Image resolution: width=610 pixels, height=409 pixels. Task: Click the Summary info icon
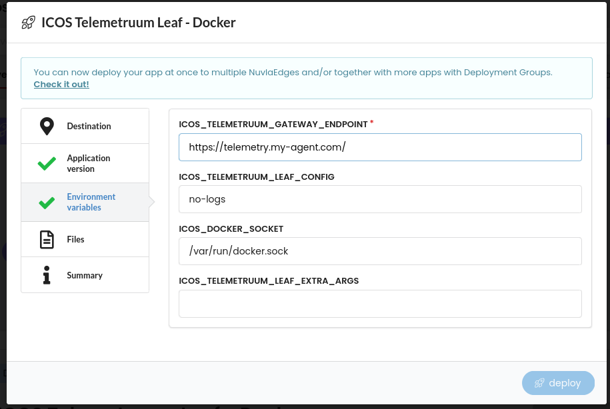[x=47, y=275]
